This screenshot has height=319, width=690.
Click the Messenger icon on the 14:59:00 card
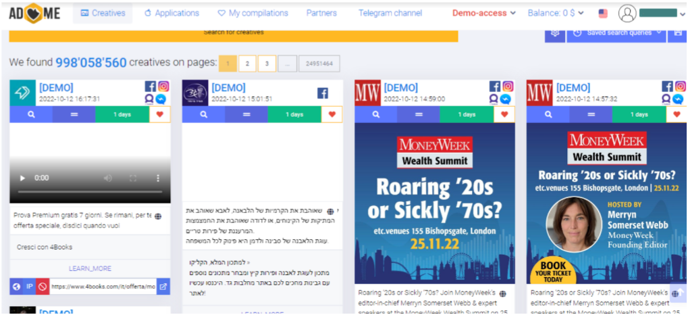point(506,99)
